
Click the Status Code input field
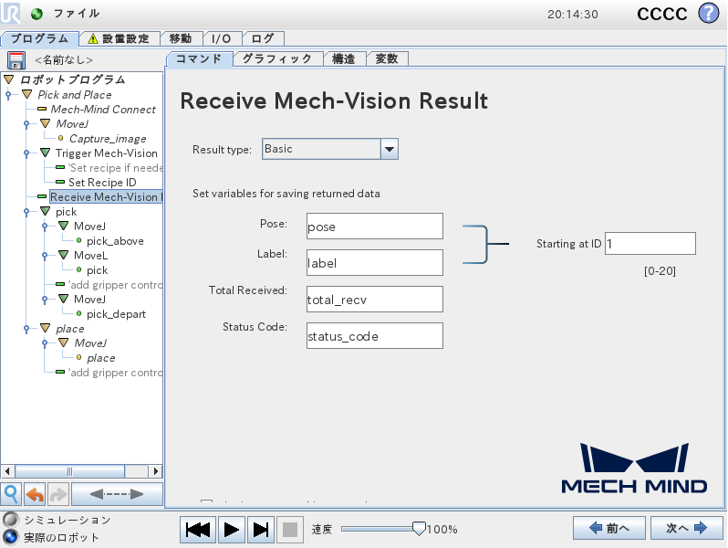pos(375,335)
